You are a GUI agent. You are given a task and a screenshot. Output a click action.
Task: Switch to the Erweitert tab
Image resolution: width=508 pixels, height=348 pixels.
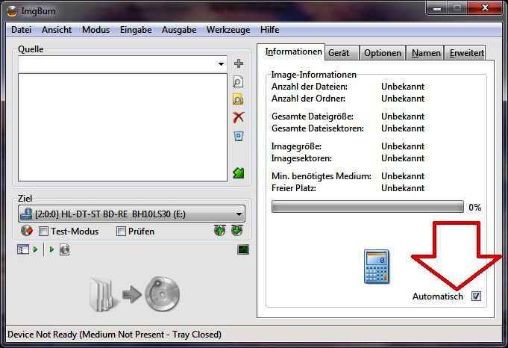466,53
